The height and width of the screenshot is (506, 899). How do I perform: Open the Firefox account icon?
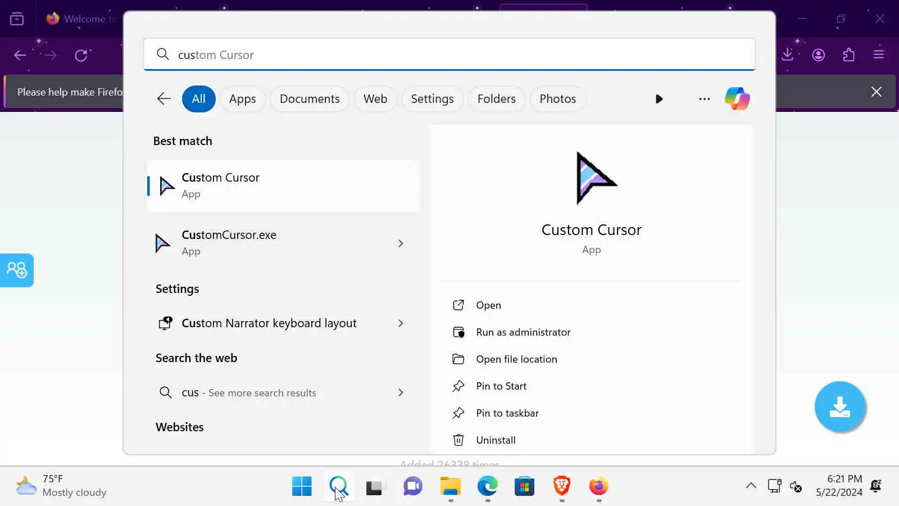pos(818,55)
